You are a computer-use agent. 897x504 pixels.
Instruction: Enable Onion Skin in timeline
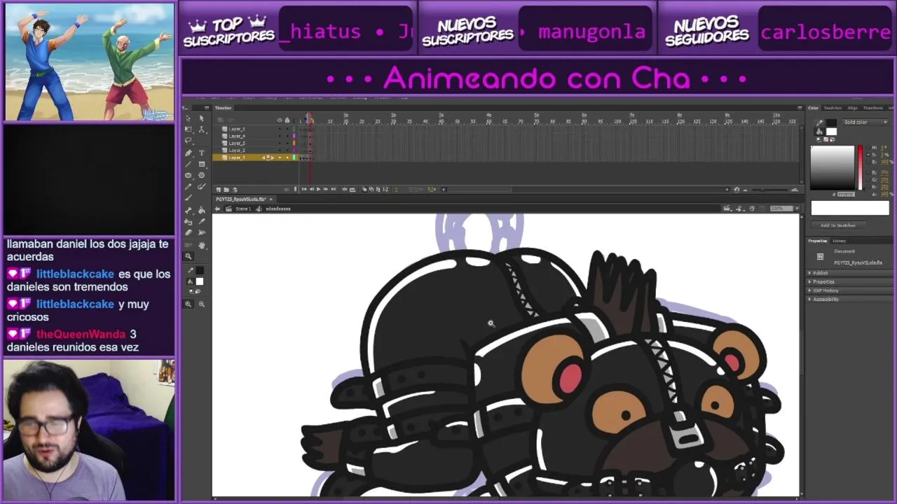click(x=364, y=189)
